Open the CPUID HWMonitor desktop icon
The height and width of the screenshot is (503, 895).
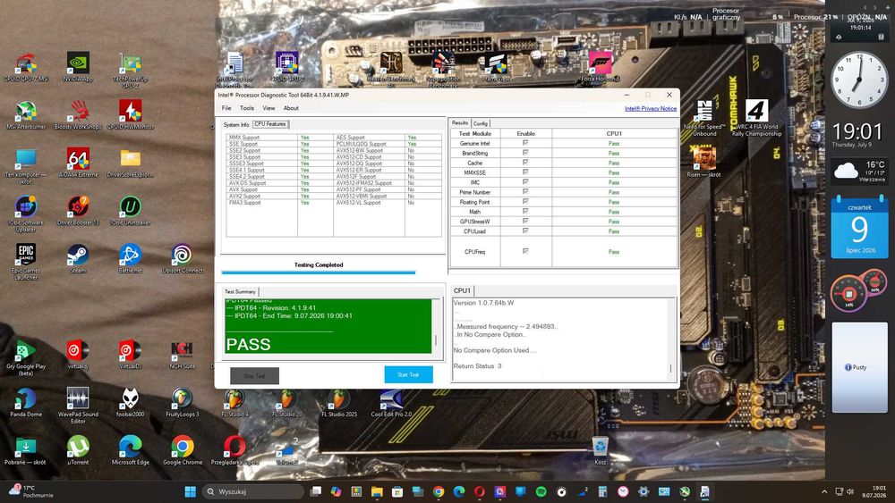130,115
